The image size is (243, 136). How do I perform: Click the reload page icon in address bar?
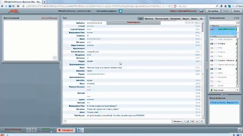[170, 6]
